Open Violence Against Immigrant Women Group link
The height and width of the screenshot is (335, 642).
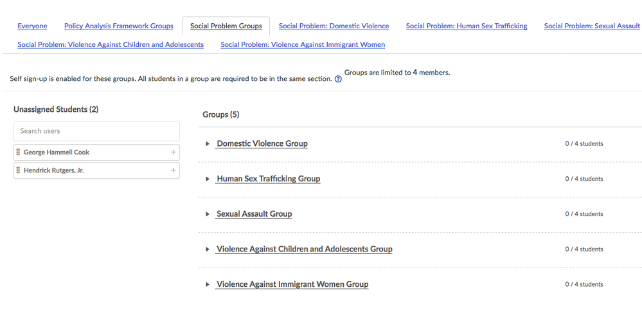pos(292,284)
